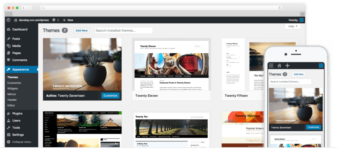The width and height of the screenshot is (339, 154).
Task: Focus the phone Search installed themes field
Action: pyautogui.click(x=290, y=82)
